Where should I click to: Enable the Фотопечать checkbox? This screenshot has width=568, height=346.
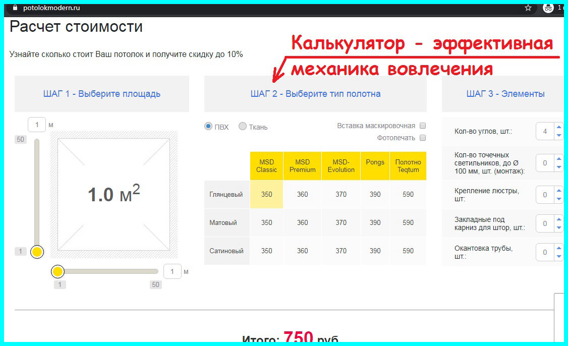tap(423, 137)
